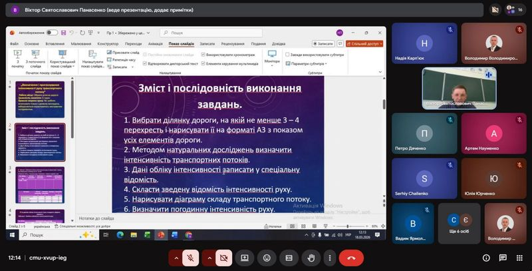Expand camera video settings arrow
This screenshot has height=271, width=532.
click(209, 258)
